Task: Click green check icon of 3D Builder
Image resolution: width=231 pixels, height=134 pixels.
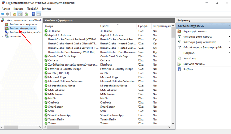Action: tap(46, 31)
